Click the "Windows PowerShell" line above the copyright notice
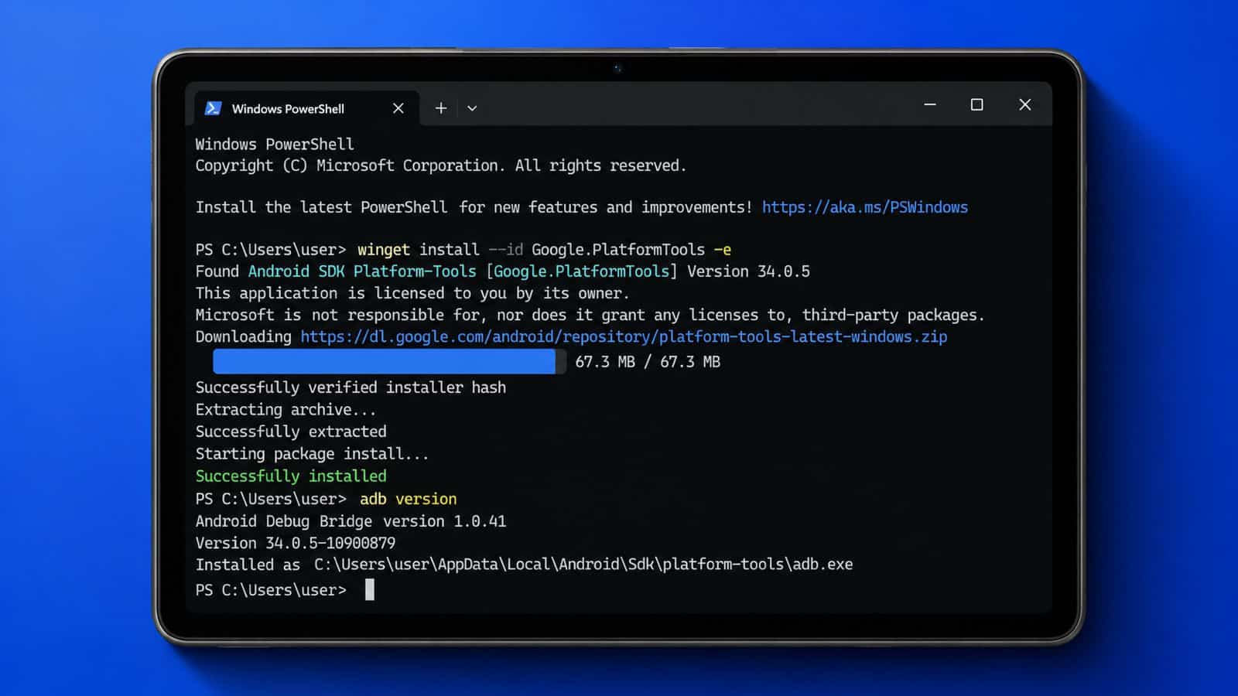Viewport: 1238px width, 696px height. pyautogui.click(x=275, y=144)
